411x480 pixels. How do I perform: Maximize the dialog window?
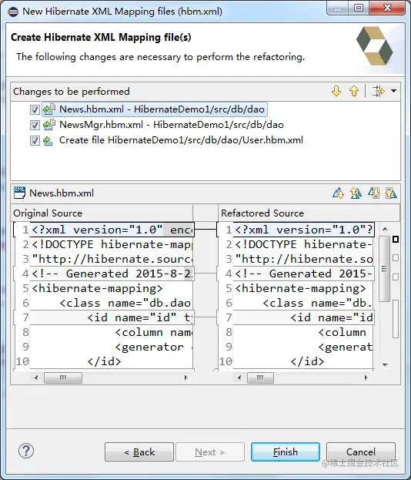(359, 8)
